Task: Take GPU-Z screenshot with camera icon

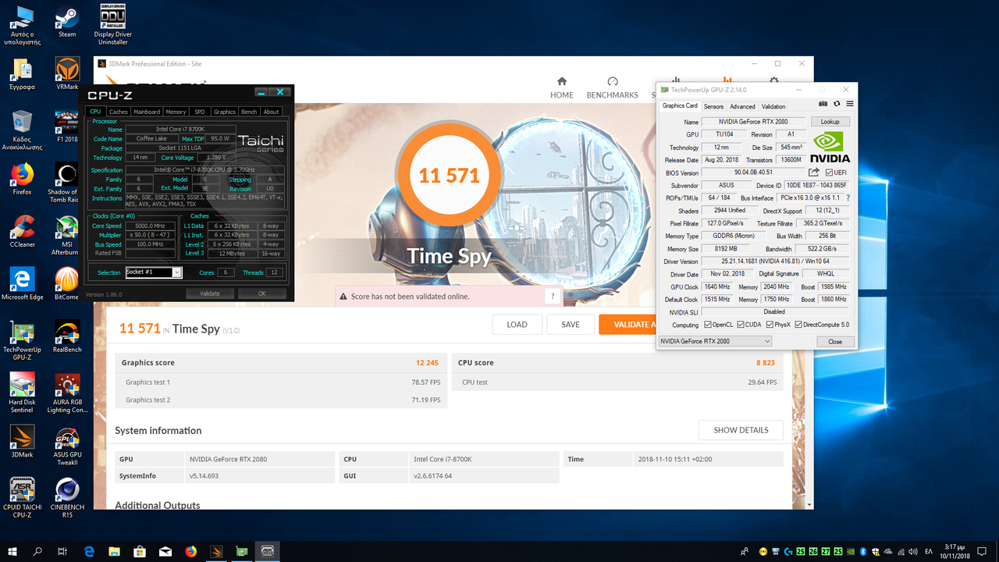Action: [x=823, y=104]
